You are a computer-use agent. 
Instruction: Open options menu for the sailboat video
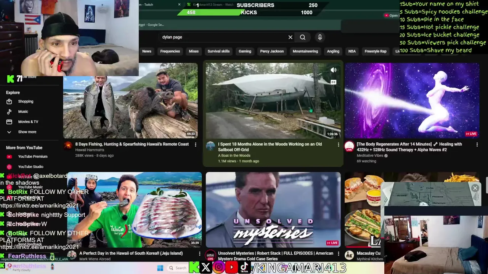click(x=338, y=145)
